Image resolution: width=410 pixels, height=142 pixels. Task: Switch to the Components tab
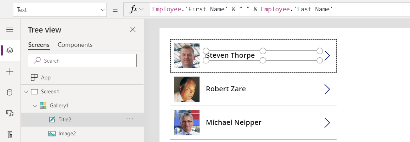point(75,45)
